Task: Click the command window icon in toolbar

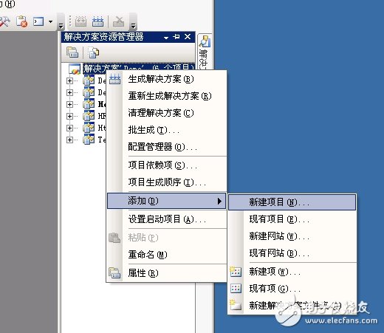Action: (x=38, y=21)
